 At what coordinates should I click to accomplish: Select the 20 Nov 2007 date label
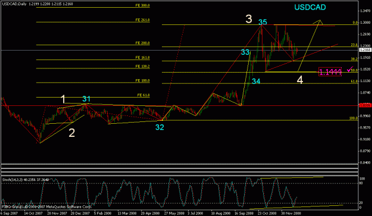pyautogui.click(x=57, y=213)
